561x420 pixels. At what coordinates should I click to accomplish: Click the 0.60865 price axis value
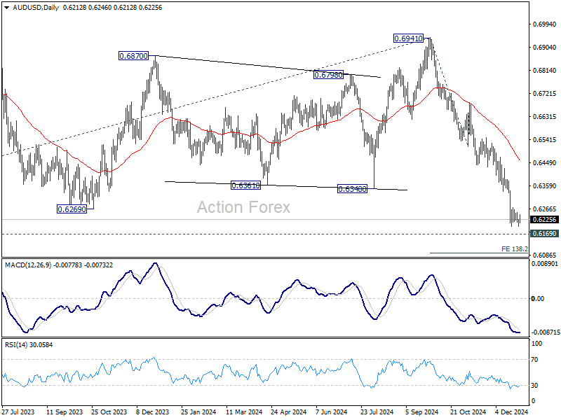tap(545, 255)
